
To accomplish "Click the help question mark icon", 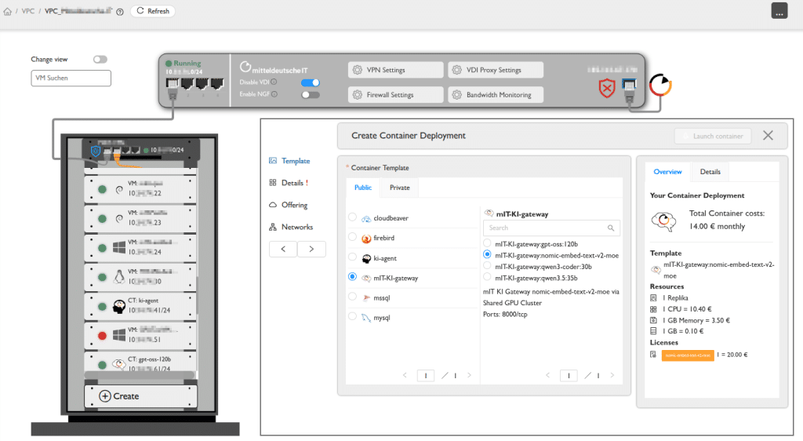I will (x=120, y=12).
